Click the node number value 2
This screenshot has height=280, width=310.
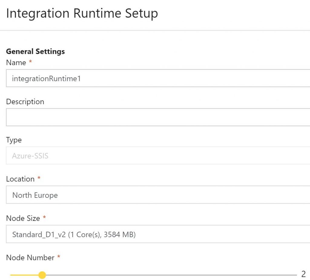coord(303,275)
